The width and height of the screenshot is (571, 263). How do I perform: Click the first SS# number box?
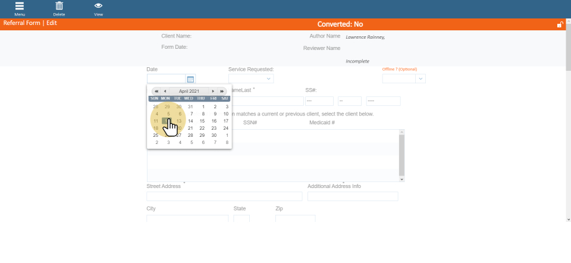tap(319, 101)
